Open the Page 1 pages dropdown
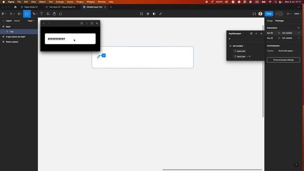304x171 pixels. [x=31, y=21]
